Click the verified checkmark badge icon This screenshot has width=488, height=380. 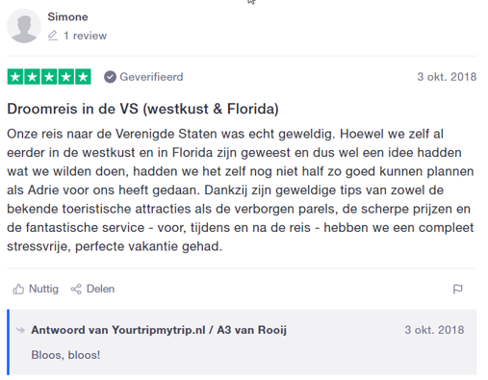point(110,77)
